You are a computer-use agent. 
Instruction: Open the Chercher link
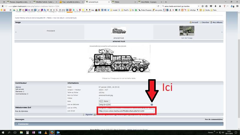[204, 22]
